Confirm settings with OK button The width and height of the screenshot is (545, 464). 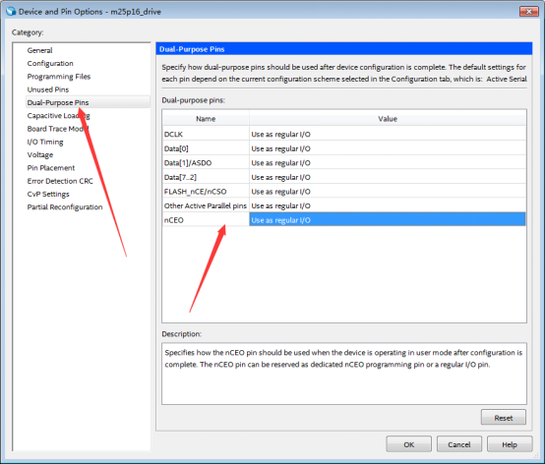click(x=409, y=444)
